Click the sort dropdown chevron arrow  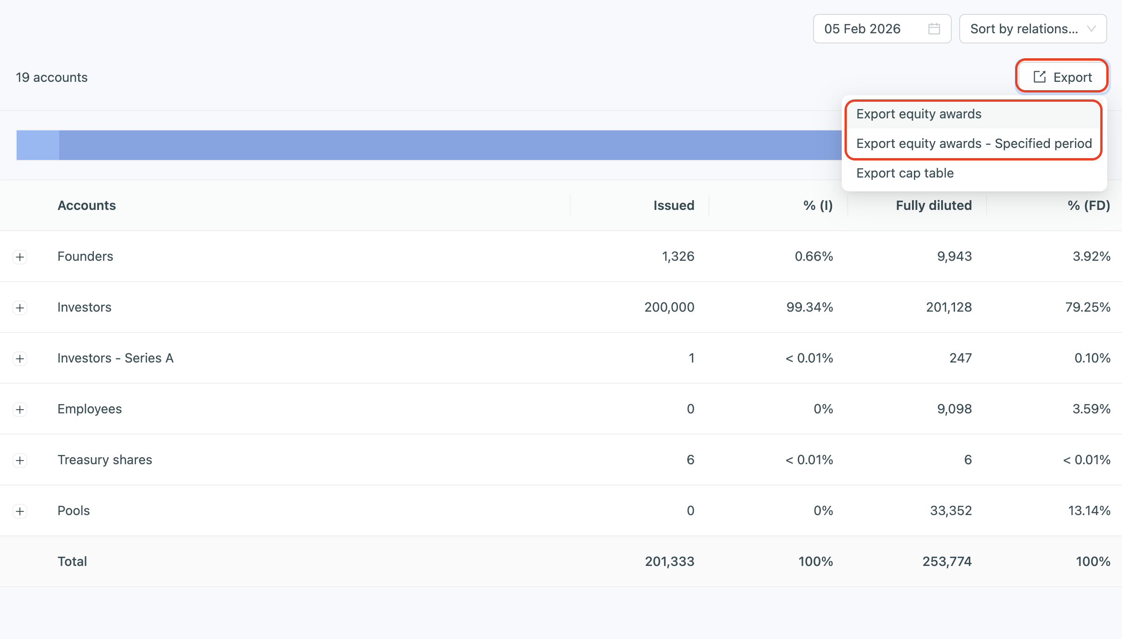coord(1091,29)
